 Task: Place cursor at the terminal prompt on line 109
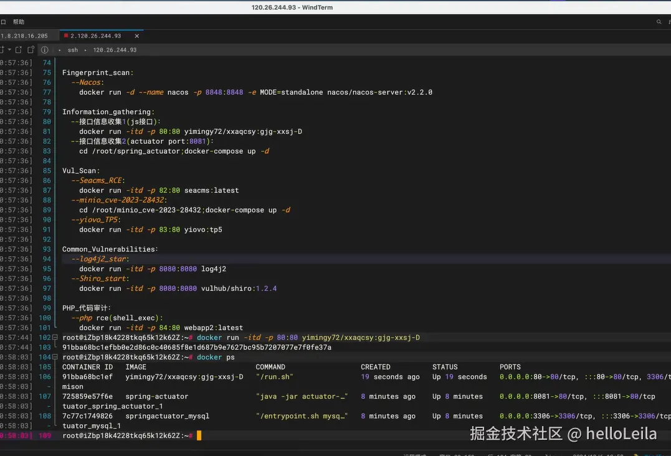[198, 435]
